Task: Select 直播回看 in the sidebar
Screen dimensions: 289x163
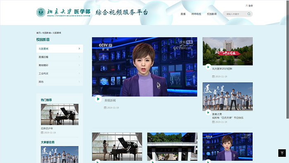Action: [x=59, y=57]
